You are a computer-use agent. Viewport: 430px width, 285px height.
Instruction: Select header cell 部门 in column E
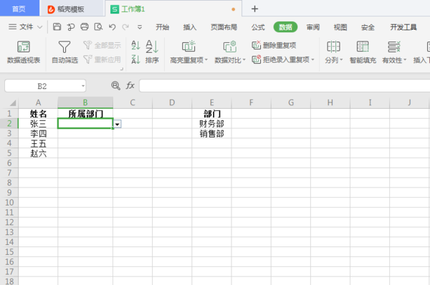click(x=211, y=113)
